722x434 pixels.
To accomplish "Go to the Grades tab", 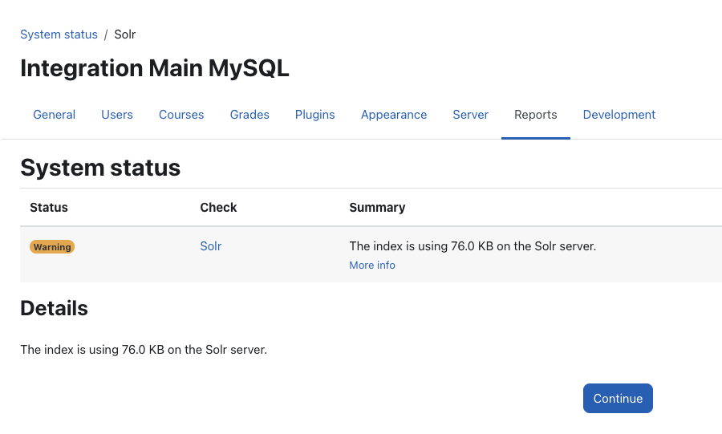I will (249, 115).
